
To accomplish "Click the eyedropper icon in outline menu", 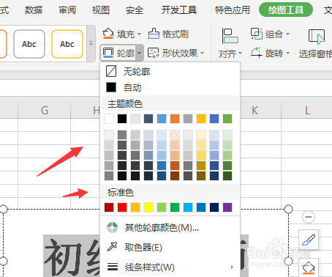I will coord(113,246).
